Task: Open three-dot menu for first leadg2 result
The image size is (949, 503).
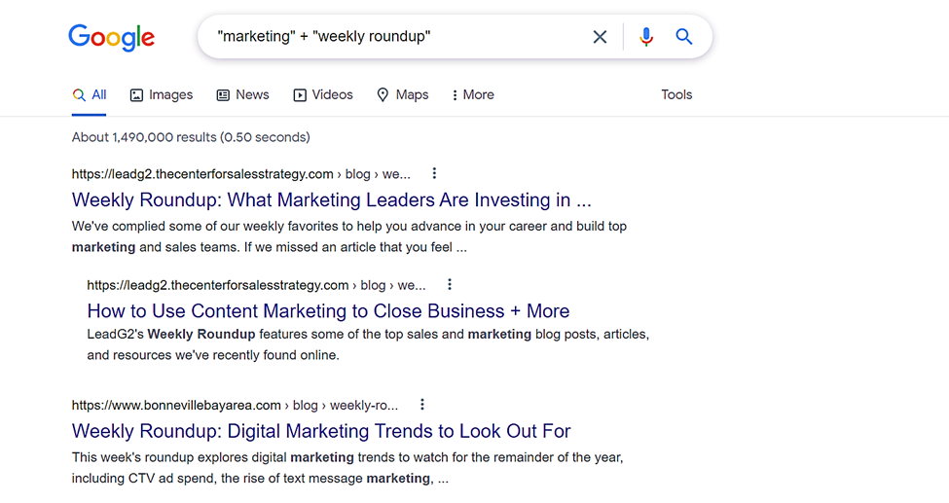Action: pyautogui.click(x=434, y=174)
